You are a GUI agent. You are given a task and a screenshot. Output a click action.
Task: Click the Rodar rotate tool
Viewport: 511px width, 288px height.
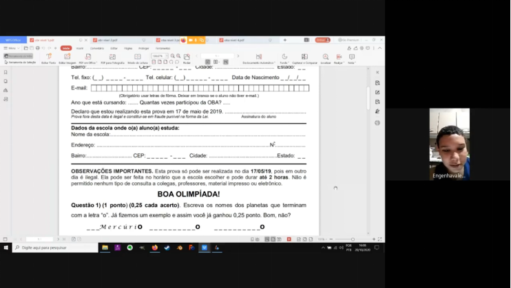tap(187, 58)
